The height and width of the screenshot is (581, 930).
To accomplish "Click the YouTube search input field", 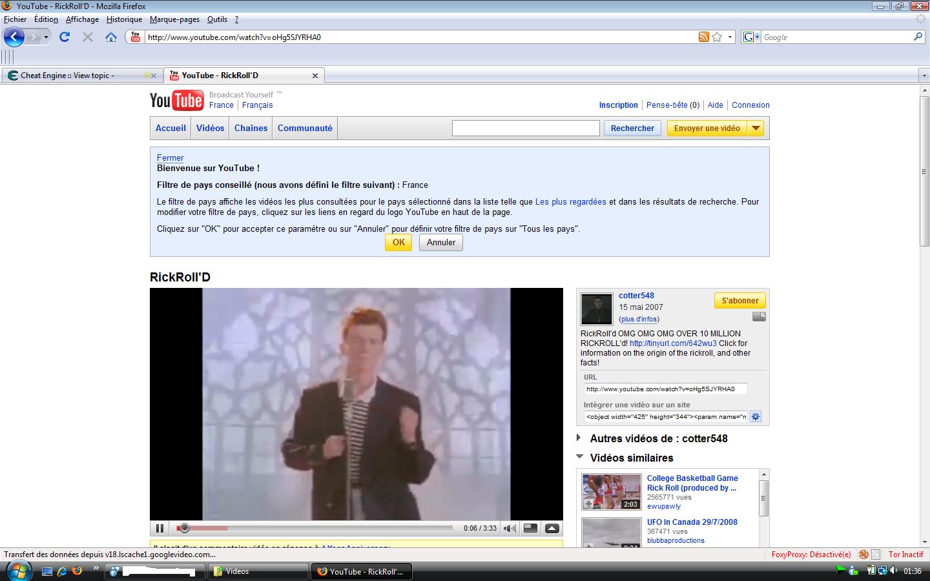I will coord(526,128).
